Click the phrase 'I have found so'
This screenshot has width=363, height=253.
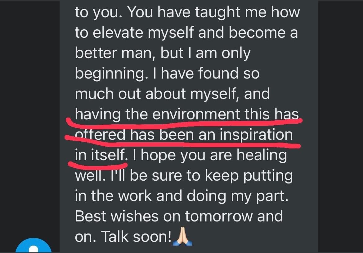206,73
